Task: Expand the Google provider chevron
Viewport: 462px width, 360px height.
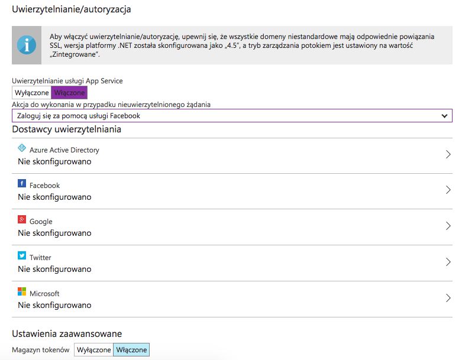Action: coord(448,226)
